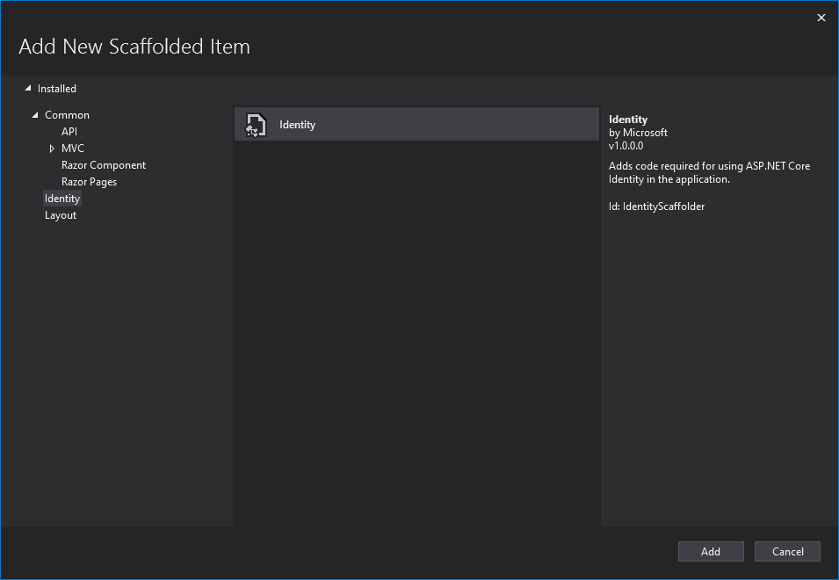Screen dimensions: 839x580
Task: Collapse the Common node triangle
Action: (x=35, y=114)
